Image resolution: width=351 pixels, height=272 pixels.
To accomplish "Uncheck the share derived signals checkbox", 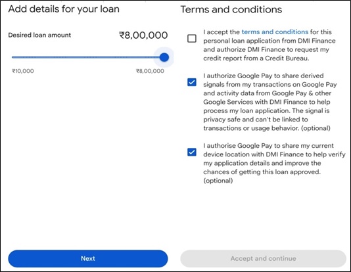I will (x=192, y=82).
